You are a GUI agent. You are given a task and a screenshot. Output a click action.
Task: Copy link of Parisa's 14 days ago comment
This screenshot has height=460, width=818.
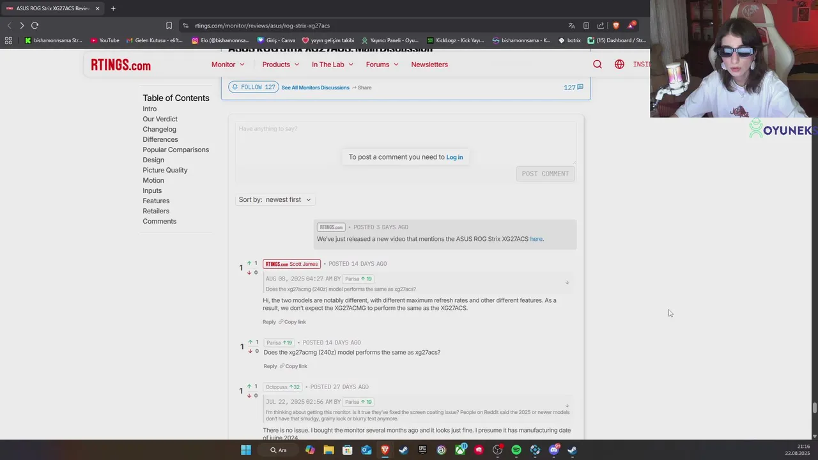pyautogui.click(x=293, y=366)
